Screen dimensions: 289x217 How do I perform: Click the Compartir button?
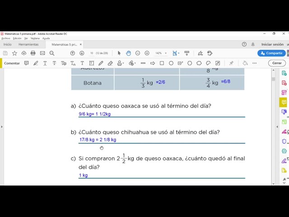click(x=271, y=53)
